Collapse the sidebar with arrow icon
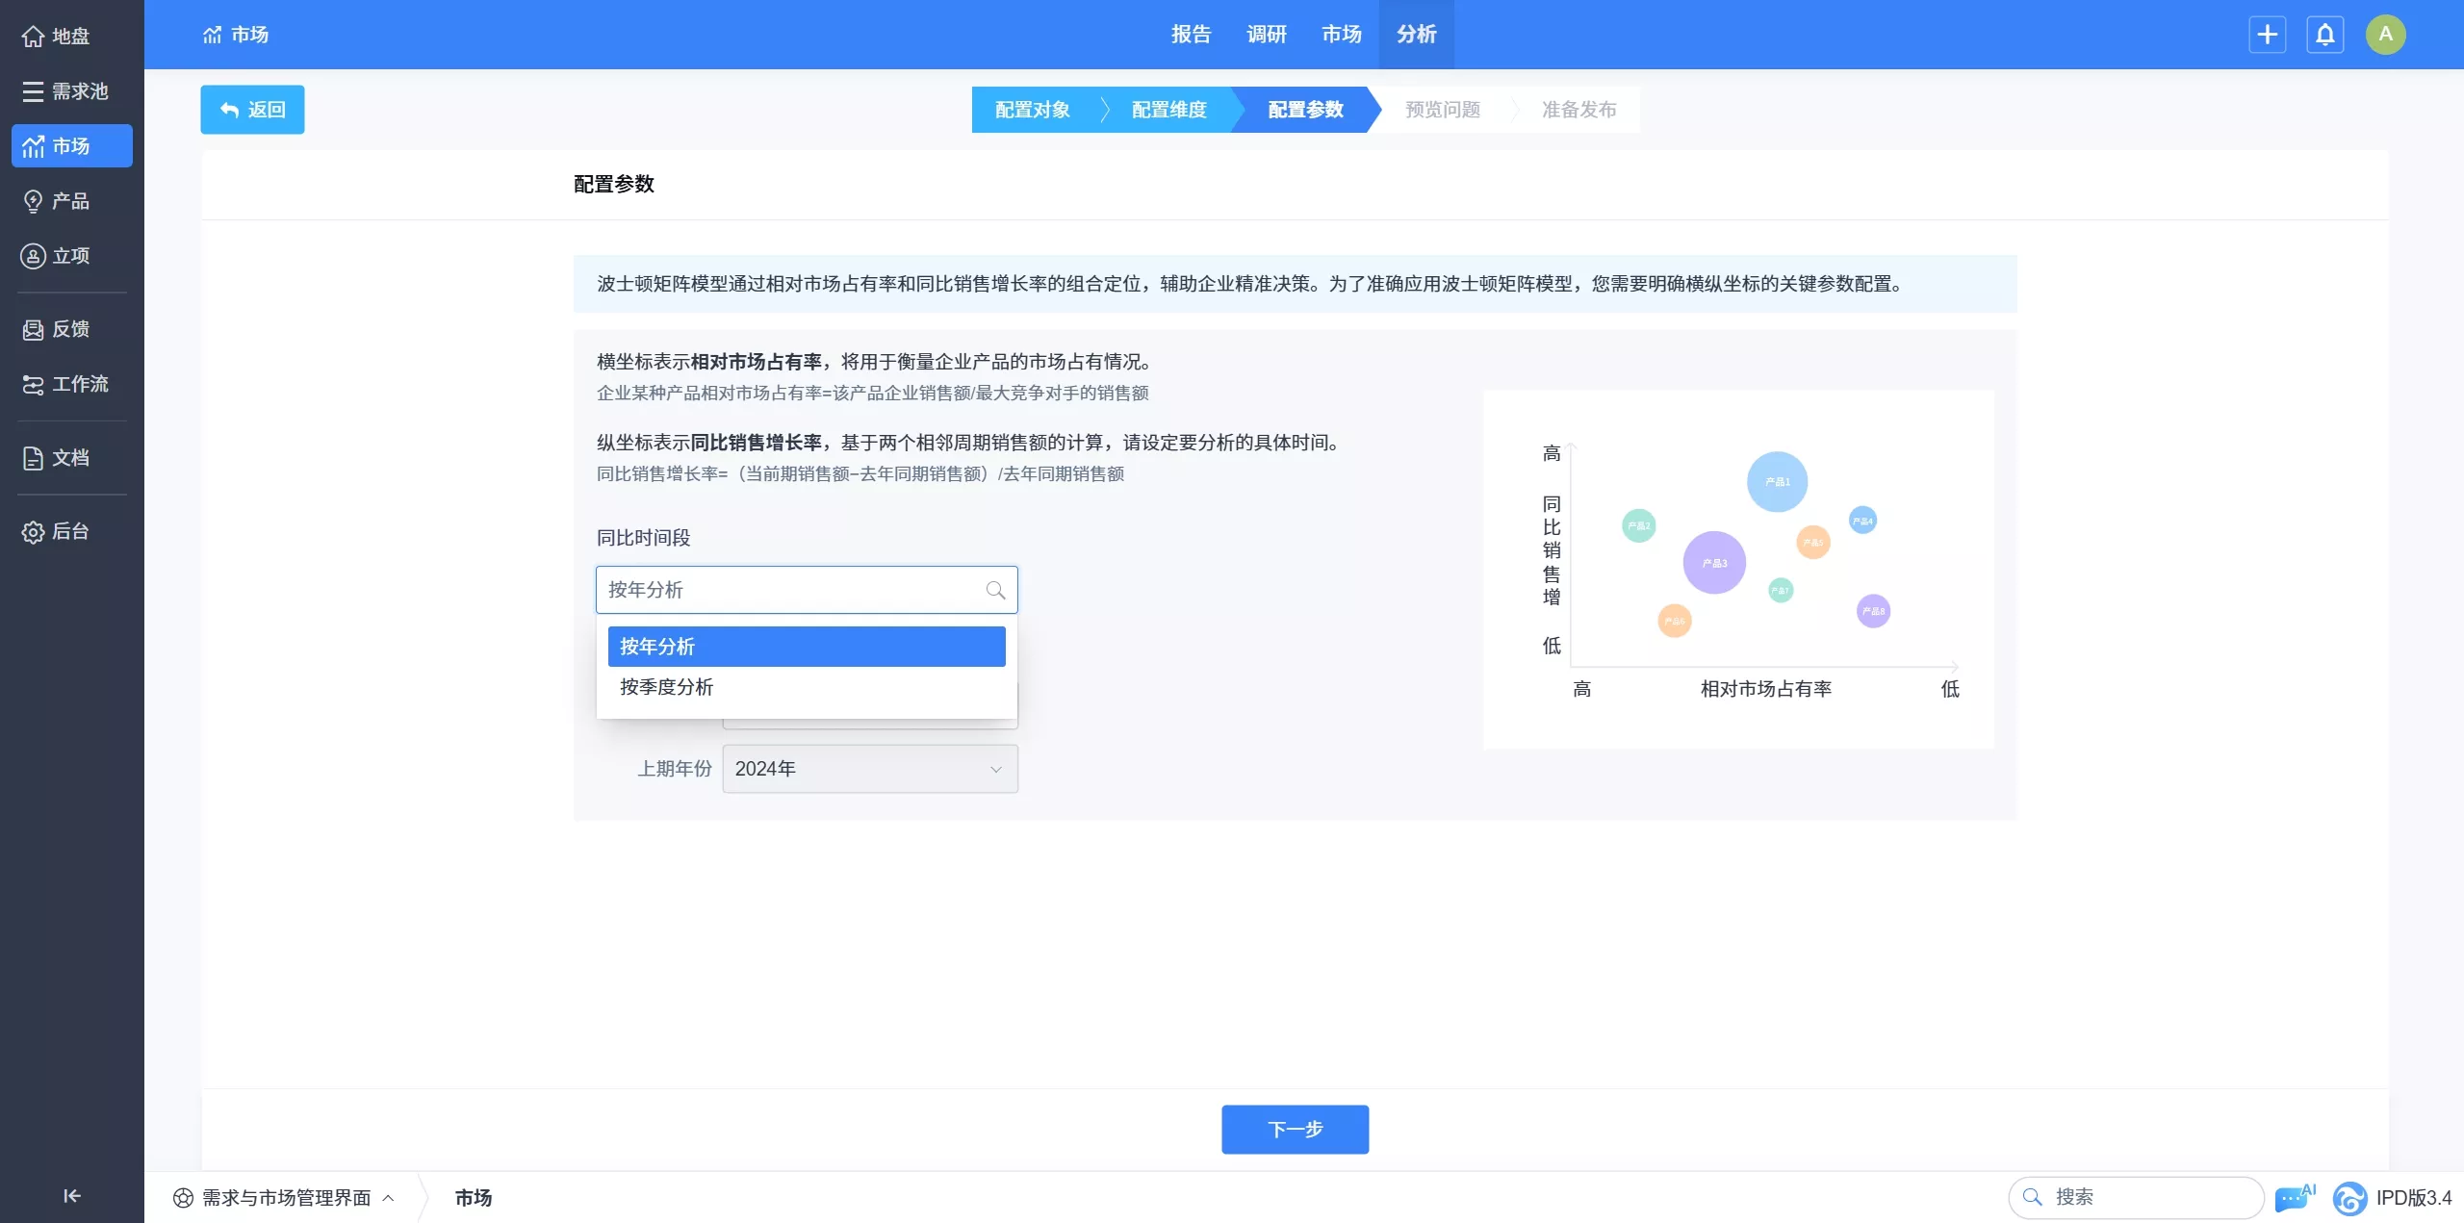This screenshot has width=2464, height=1223. pyautogui.click(x=71, y=1195)
